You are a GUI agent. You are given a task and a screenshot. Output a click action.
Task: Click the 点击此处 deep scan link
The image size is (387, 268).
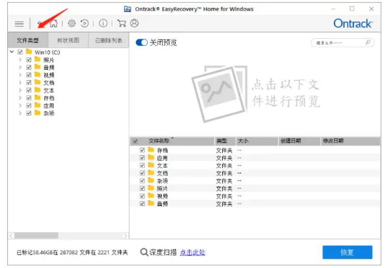click(192, 252)
